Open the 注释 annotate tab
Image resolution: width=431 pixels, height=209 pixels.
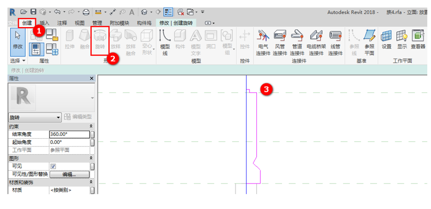(62, 23)
